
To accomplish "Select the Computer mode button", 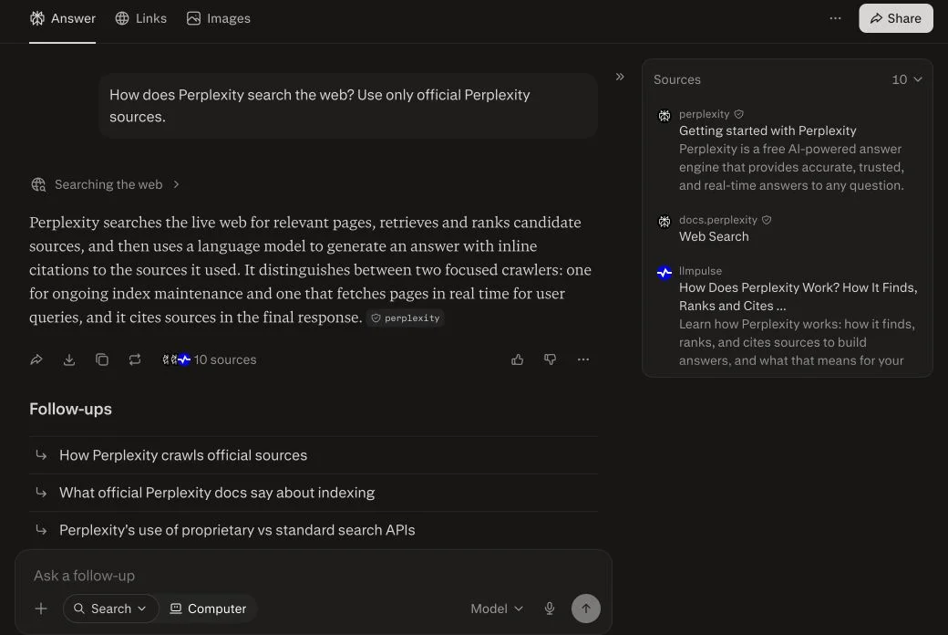I will point(208,609).
